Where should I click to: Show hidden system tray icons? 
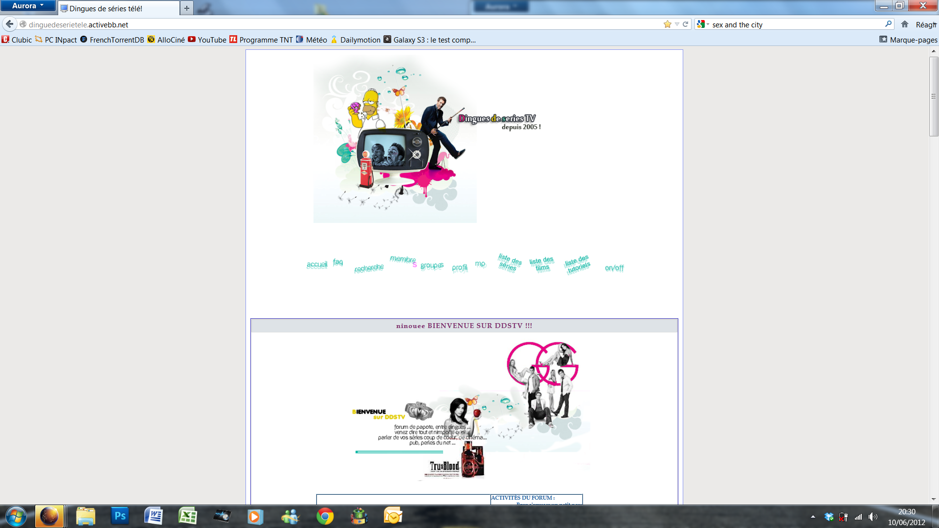[813, 517]
